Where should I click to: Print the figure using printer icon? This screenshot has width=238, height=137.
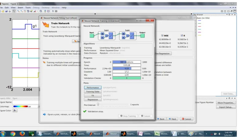point(10,11)
